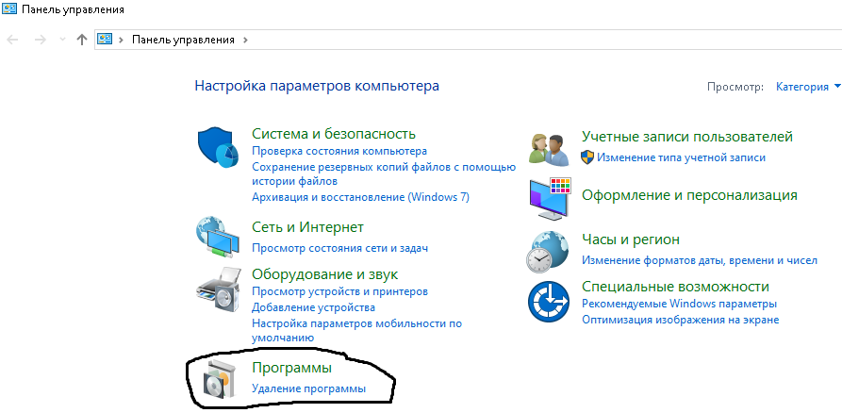Click the Control Panel icon in address bar

(x=104, y=40)
